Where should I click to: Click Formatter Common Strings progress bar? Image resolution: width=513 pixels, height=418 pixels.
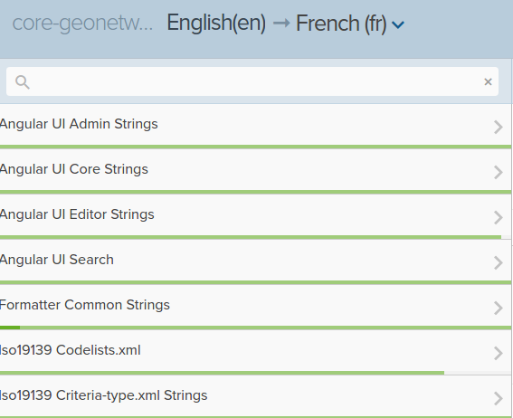tap(255, 328)
